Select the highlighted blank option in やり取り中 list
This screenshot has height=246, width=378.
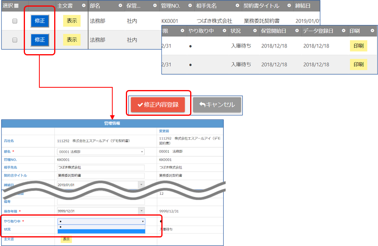point(101,231)
